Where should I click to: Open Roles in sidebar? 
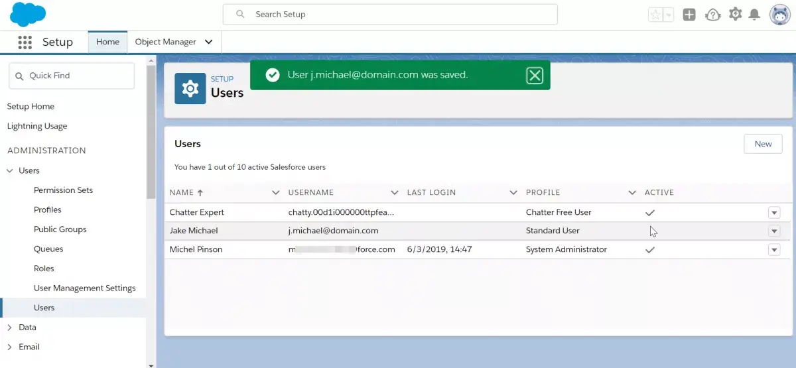point(44,269)
